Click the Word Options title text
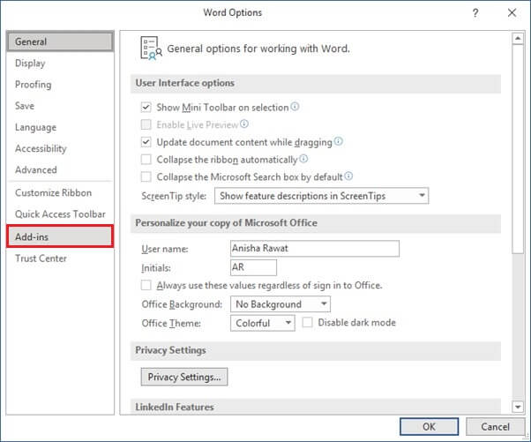Viewport: 531px width, 442px height. [232, 12]
